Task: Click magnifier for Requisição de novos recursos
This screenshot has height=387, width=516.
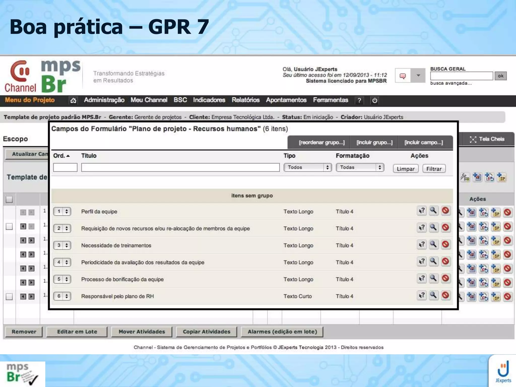Action: [x=433, y=228]
